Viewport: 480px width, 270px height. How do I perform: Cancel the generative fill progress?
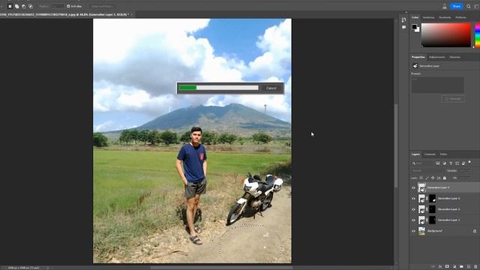(271, 88)
